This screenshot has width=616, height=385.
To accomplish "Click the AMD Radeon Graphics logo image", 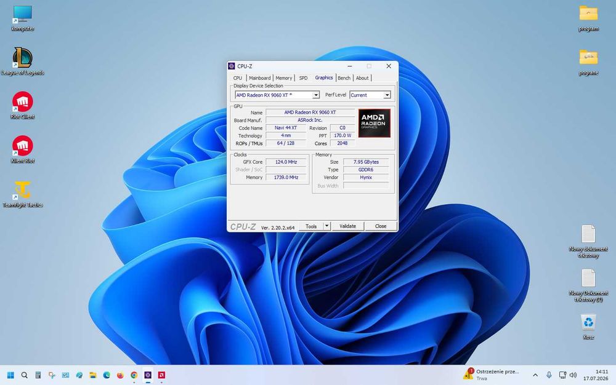I will (x=374, y=123).
